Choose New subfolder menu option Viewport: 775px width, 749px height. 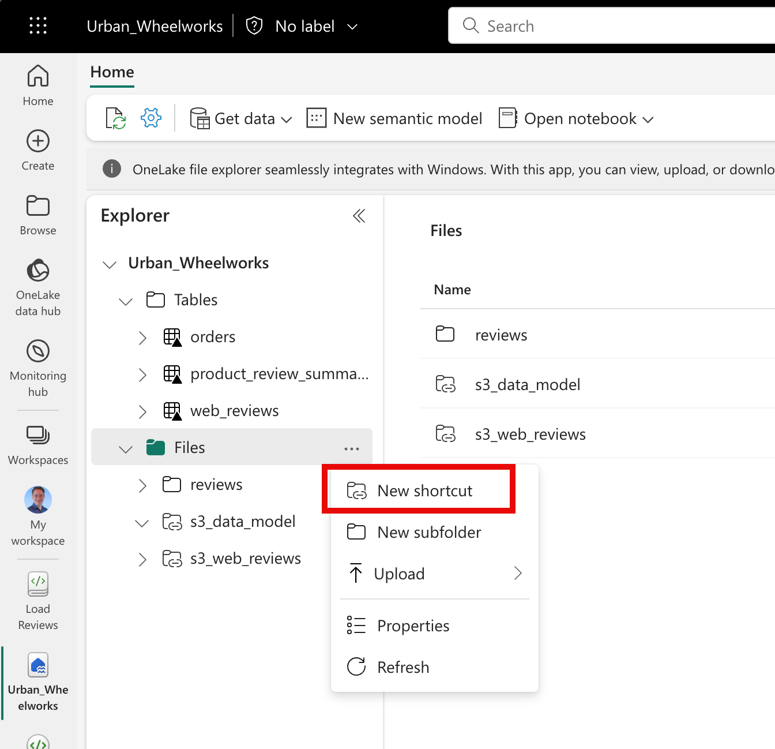click(429, 532)
